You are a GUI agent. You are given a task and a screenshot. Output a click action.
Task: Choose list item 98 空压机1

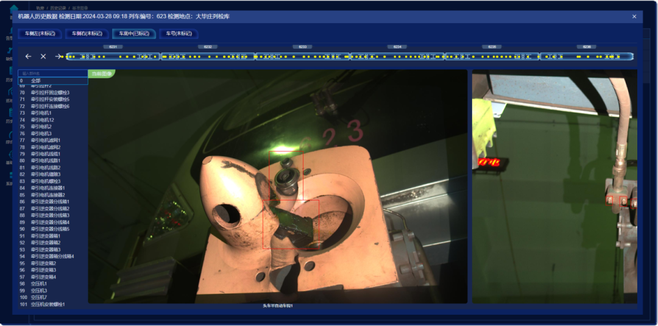click(x=39, y=283)
